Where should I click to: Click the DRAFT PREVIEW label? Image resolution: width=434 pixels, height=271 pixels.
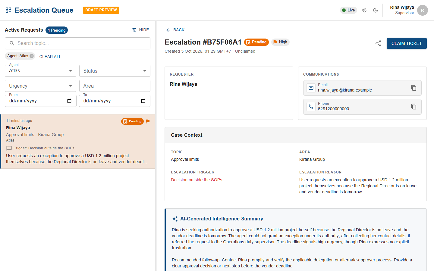click(101, 10)
